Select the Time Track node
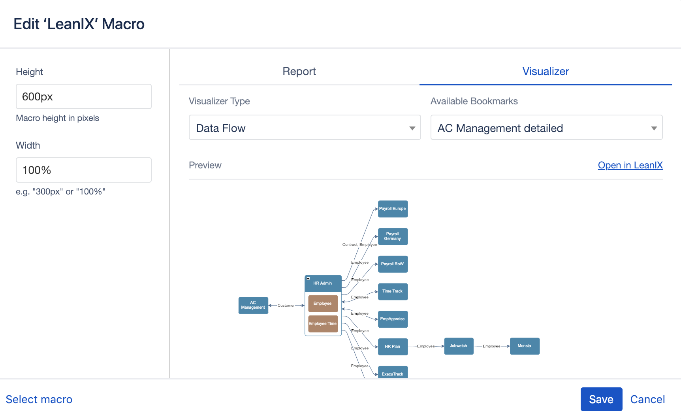 pyautogui.click(x=393, y=291)
